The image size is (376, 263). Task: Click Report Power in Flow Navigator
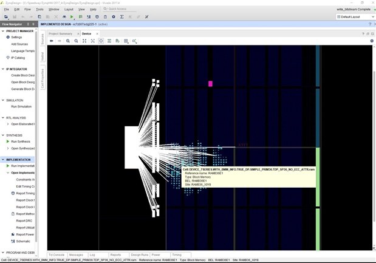click(x=25, y=234)
